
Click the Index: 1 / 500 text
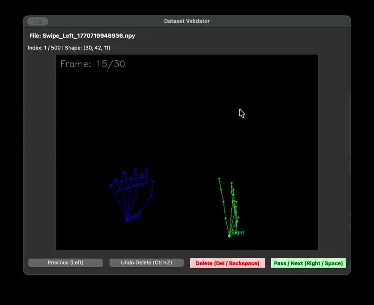tap(43, 48)
